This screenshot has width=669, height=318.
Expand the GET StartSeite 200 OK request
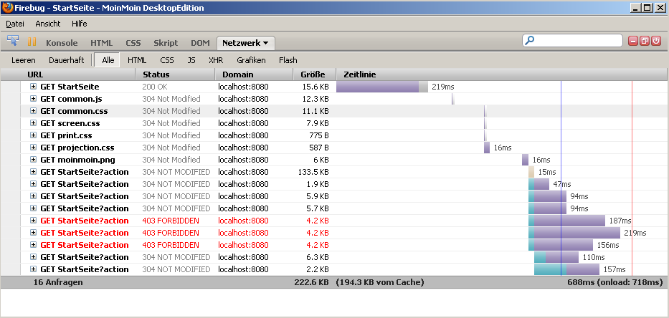(x=34, y=87)
